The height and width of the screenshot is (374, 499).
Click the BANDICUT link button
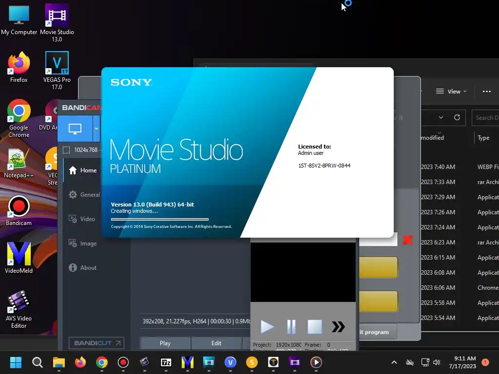tap(96, 343)
